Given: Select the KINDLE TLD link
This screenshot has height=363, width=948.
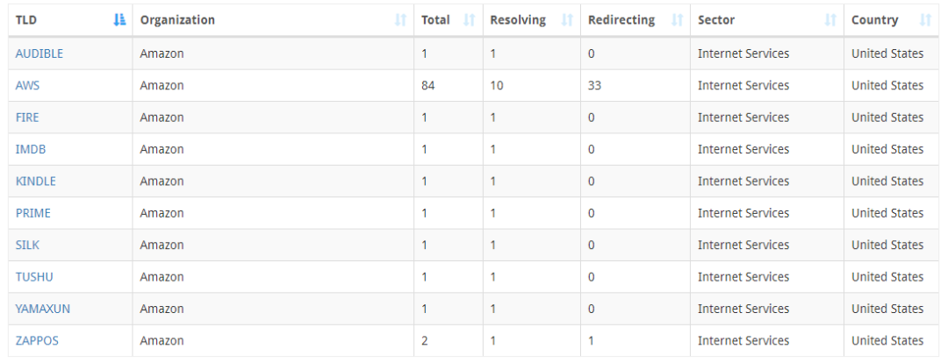Looking at the screenshot, I should tap(35, 181).
